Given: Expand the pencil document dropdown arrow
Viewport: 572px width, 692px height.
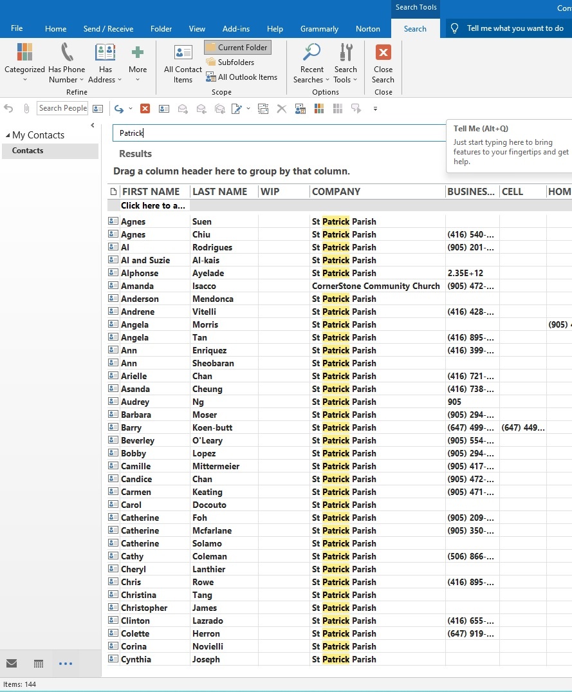Looking at the screenshot, I should [248, 109].
